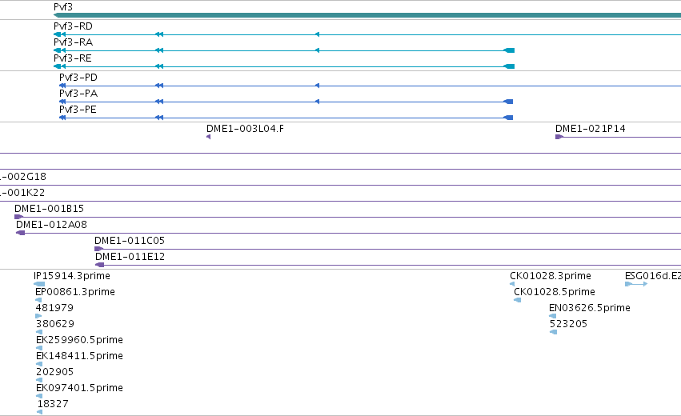Click the EK097401.5prime arrow glyph
681x416 pixels.
(39, 396)
